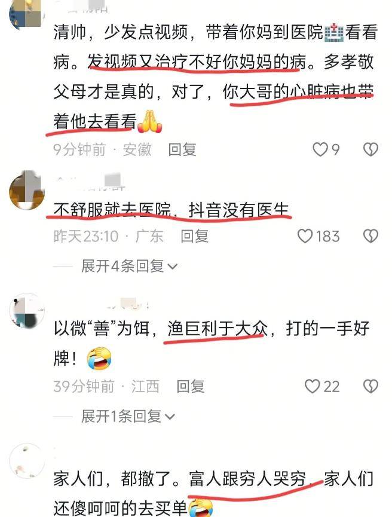This screenshot has width=392, height=517.
Task: Select the comment text 富人跟穷人哭穷
Action: tap(247, 479)
